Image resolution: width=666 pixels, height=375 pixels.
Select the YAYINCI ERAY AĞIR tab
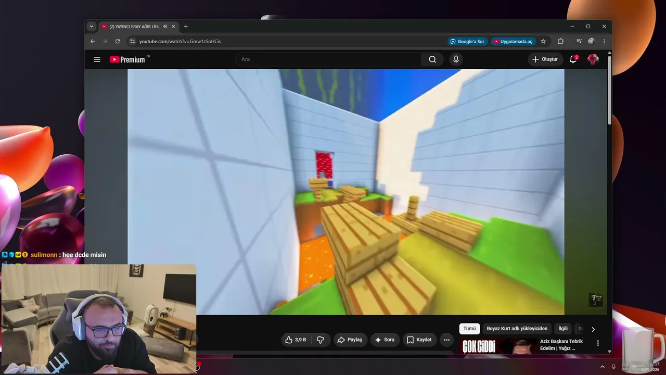pos(138,27)
